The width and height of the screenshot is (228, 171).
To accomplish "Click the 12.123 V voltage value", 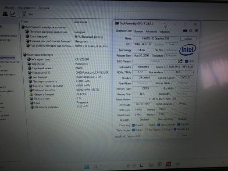I will pyautogui.click(x=81, y=94).
